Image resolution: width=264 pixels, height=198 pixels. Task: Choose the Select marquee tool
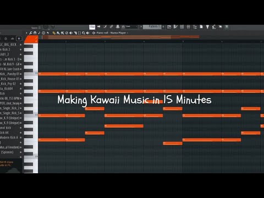pos(79,33)
